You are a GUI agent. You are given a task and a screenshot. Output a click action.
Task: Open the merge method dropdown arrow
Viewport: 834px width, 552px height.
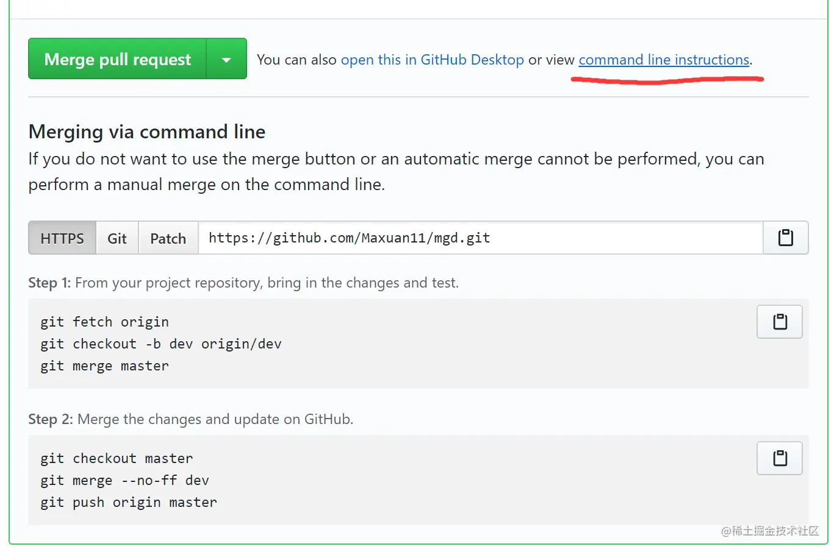[x=226, y=59]
